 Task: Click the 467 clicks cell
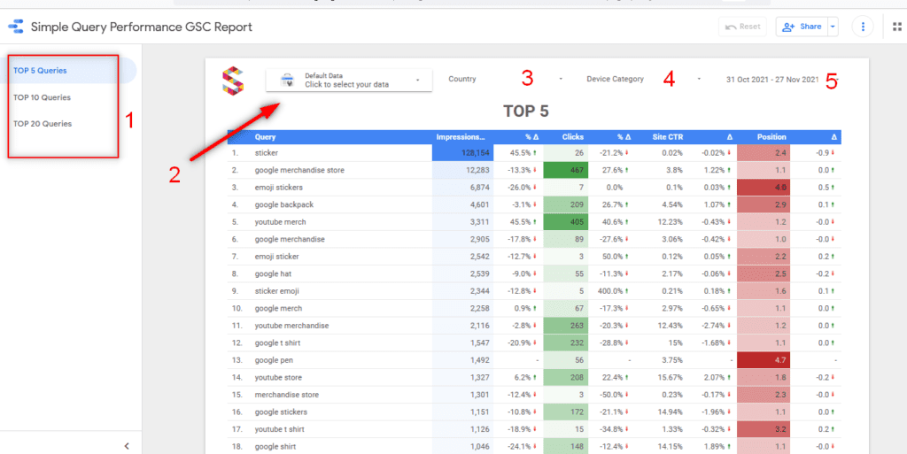click(x=566, y=171)
